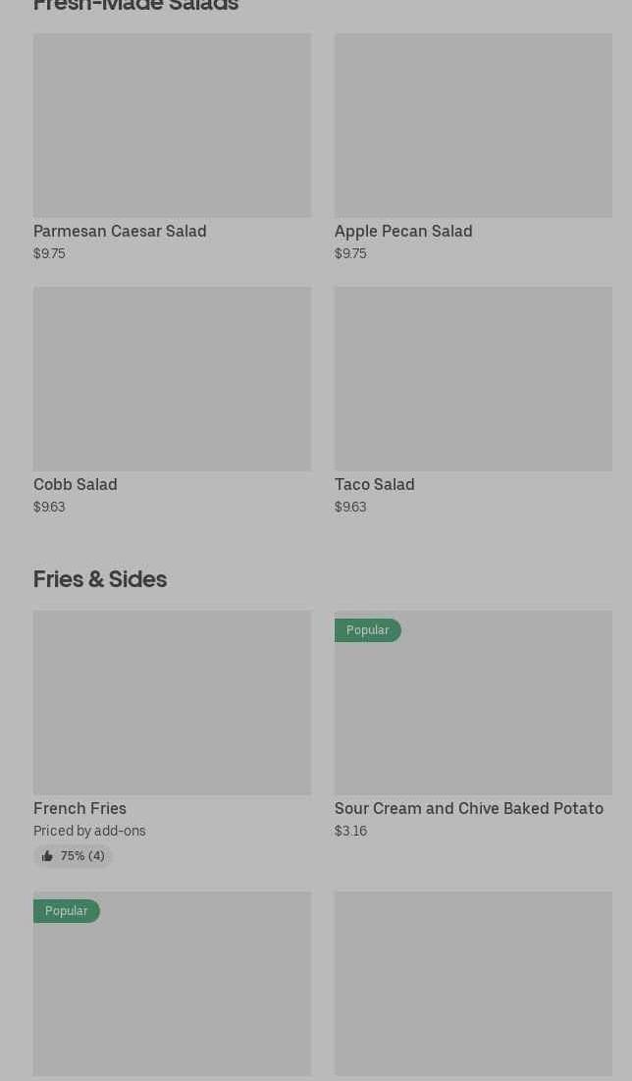Screen dimensions: 632x1081
Task: Open the Parmesan Caesar Salad photo
Action: tap(172, 126)
